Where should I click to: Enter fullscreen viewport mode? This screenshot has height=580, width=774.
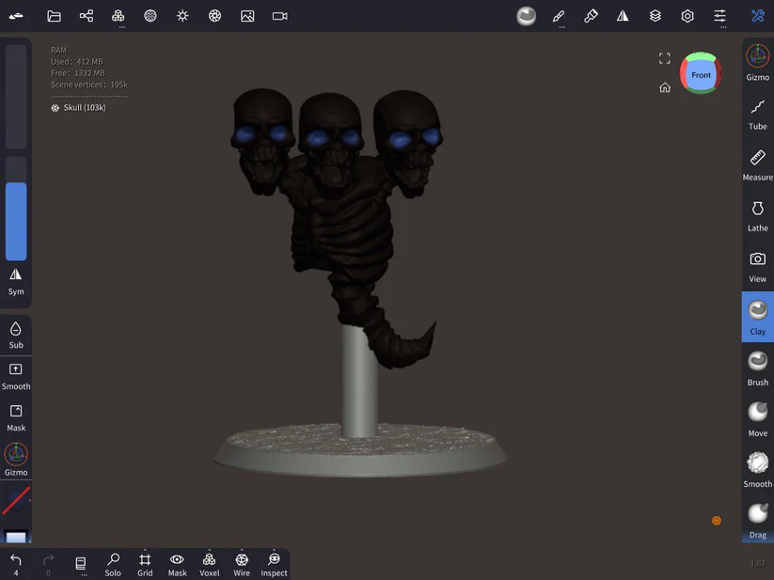(x=665, y=58)
